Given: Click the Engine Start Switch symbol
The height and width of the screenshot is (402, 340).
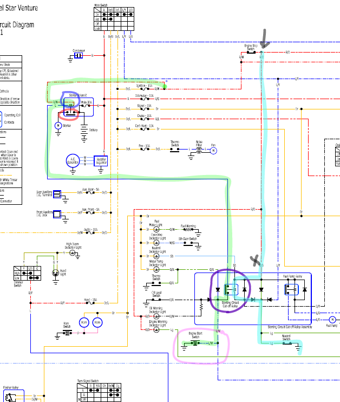Looking at the screenshot, I should [x=195, y=343].
